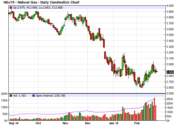This screenshot has height=125, width=174.
Task: Click the 2.500 price axis label
Action: click(170, 93)
